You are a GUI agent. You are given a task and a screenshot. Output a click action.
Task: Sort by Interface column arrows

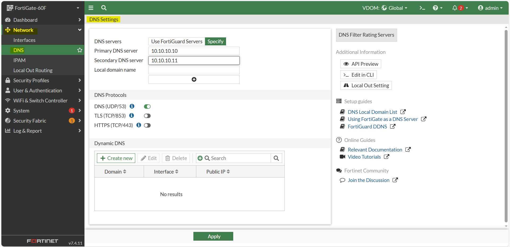coord(177,172)
